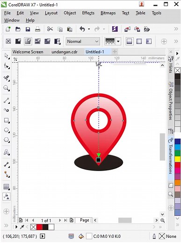
Task: Click the horizontal scrollbar thumb
Action: point(125,220)
